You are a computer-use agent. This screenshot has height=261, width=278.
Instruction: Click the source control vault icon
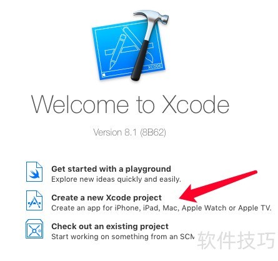[x=34, y=229]
